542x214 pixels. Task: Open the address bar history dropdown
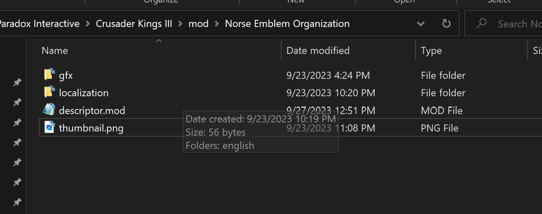click(421, 24)
